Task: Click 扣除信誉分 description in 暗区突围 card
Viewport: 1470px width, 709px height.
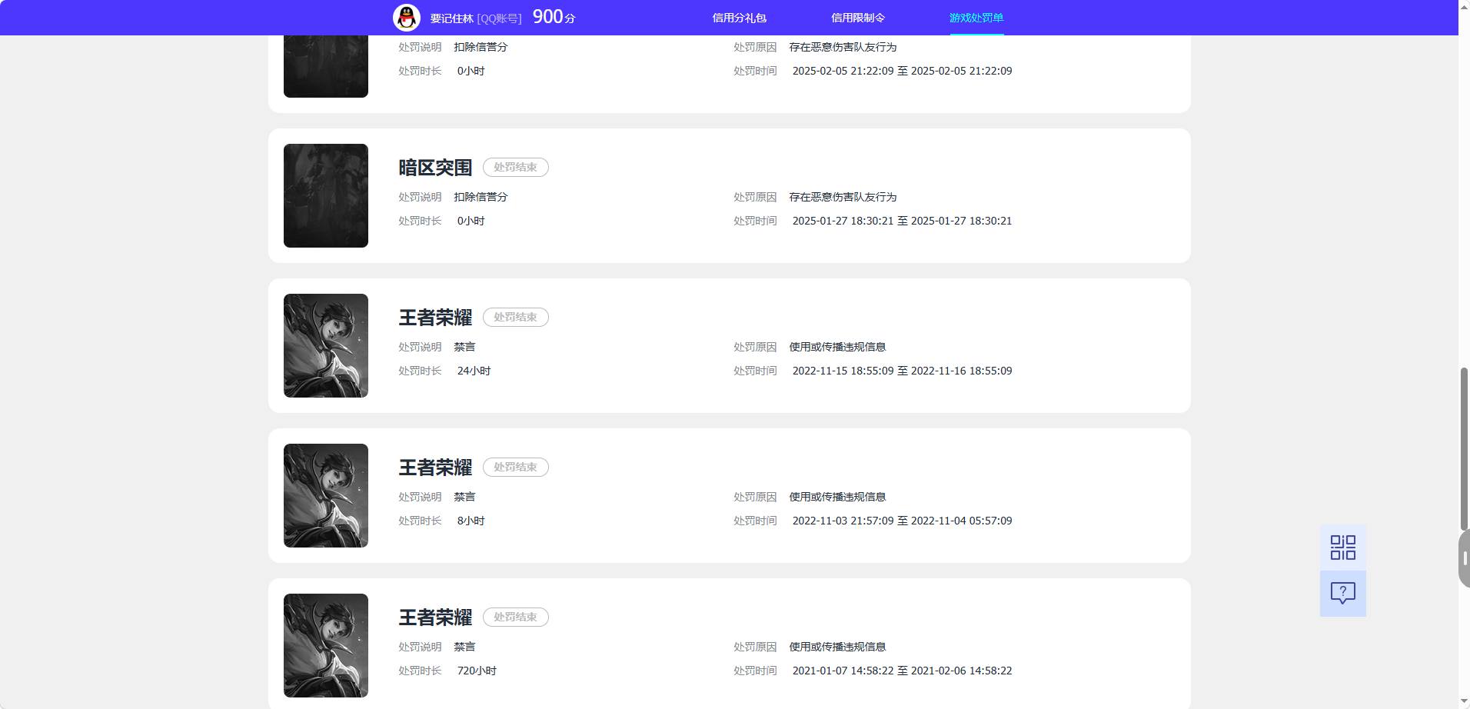Action: pos(481,197)
